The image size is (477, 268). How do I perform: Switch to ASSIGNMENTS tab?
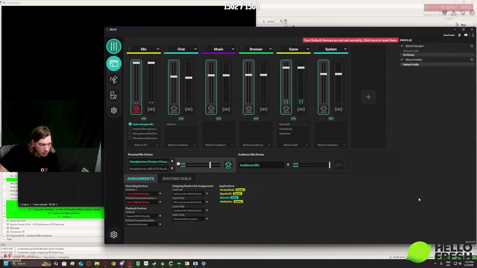click(140, 179)
